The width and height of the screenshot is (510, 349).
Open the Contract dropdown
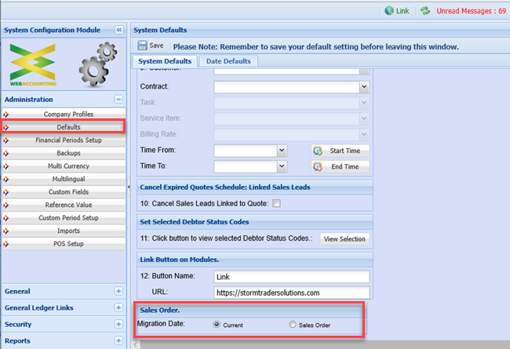363,86
